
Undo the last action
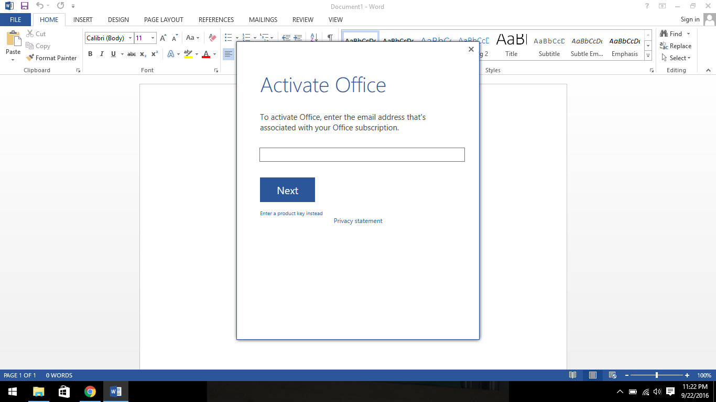[39, 6]
